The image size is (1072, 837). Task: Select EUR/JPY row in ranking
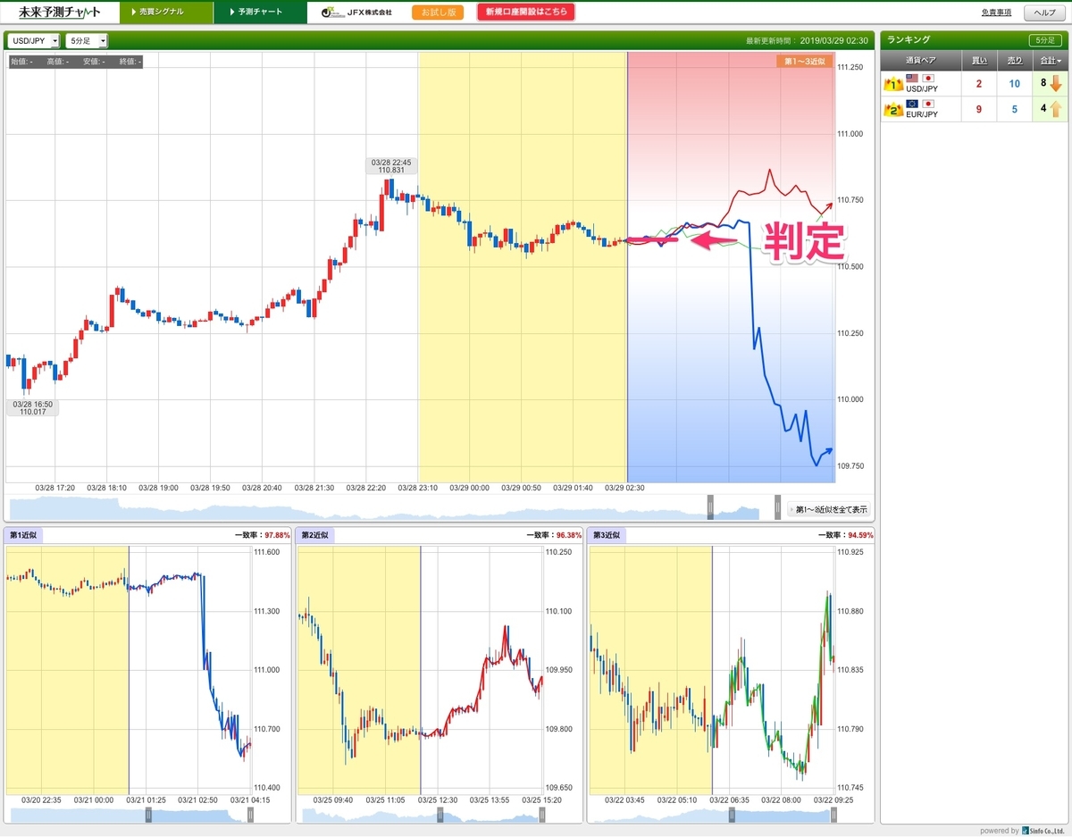(x=974, y=110)
